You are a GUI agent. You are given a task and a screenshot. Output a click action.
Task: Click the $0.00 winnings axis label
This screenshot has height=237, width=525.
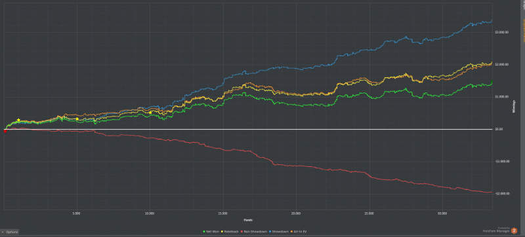(499, 129)
